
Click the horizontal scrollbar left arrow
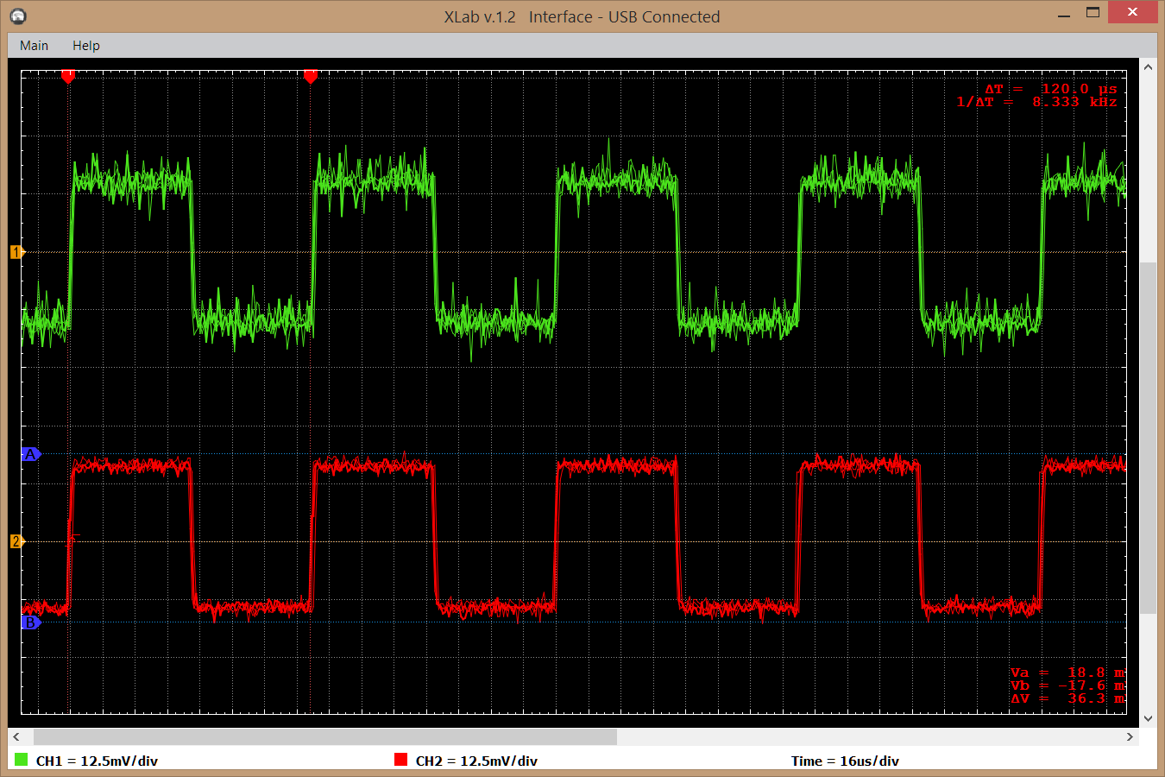pyautogui.click(x=16, y=736)
